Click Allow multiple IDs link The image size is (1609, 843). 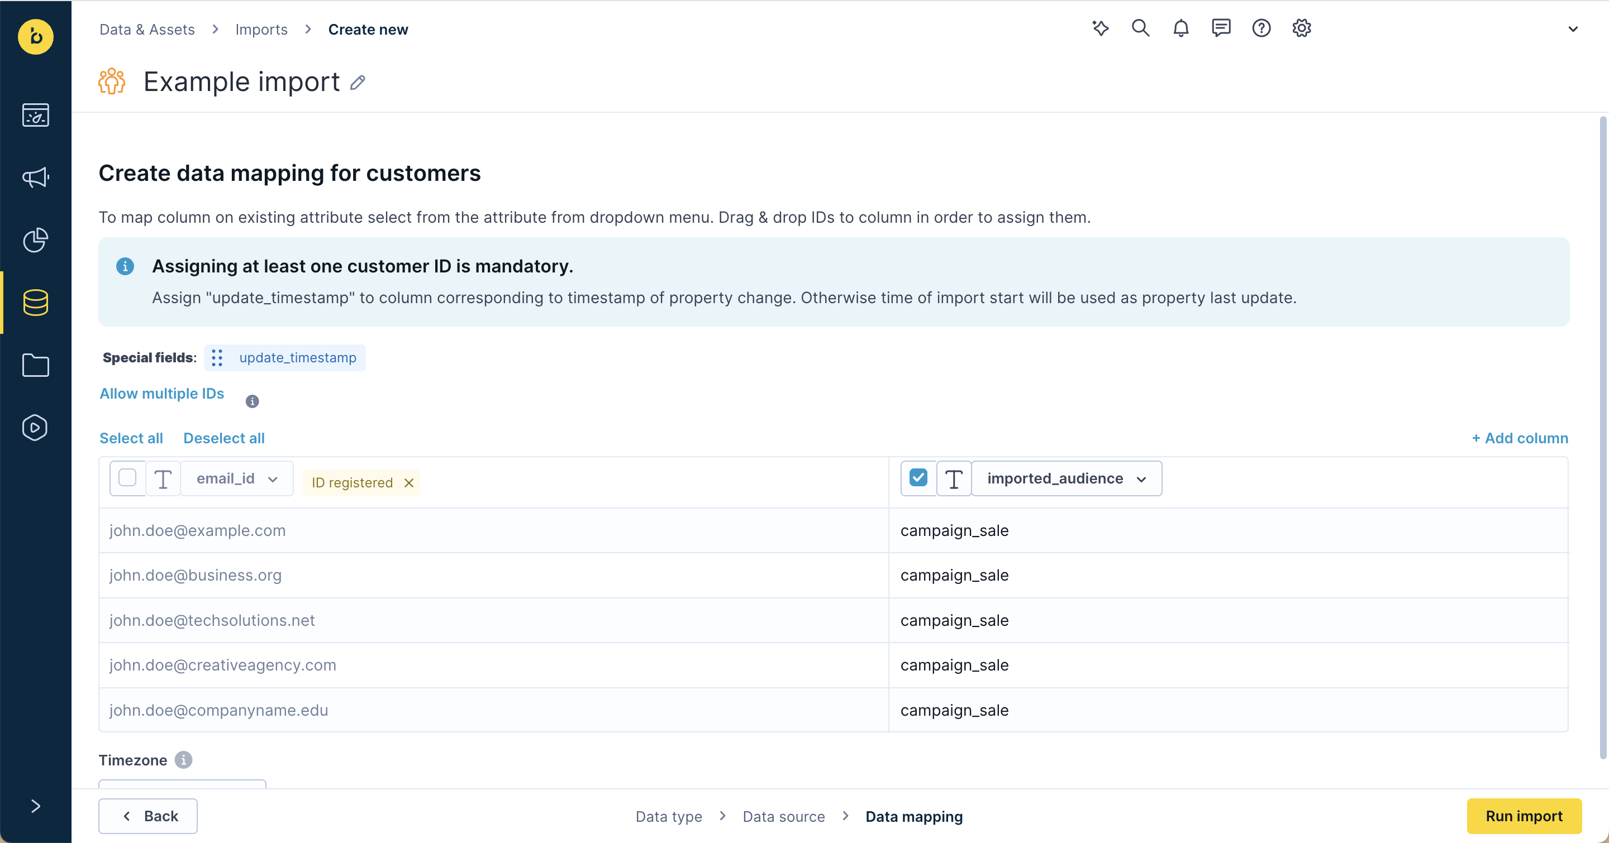[x=162, y=394]
